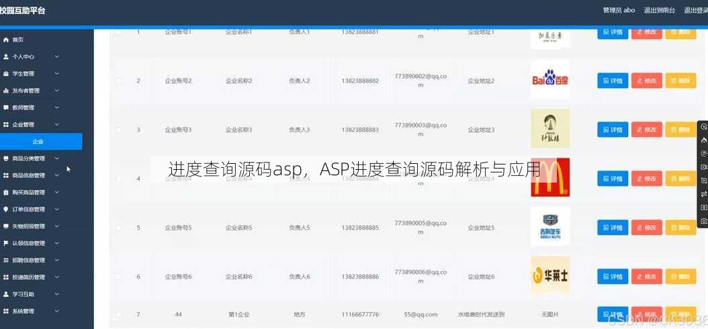The image size is (708, 329).
Task: Tick the checkbox for row 6 企业账号6
Action: point(118,276)
